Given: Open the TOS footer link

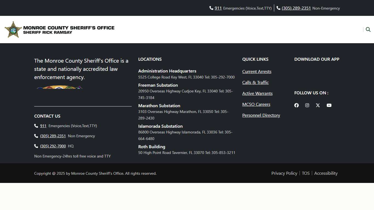Looking at the screenshot, I should (x=306, y=173).
